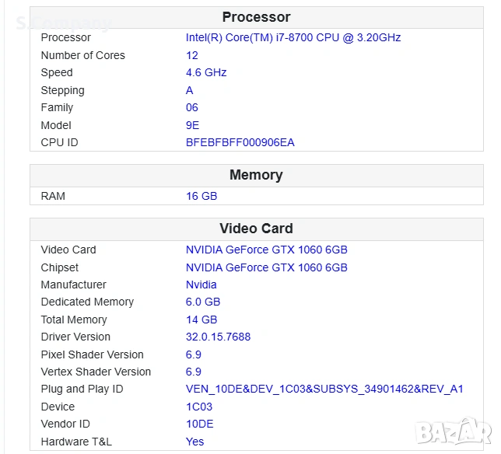This screenshot has height=454, width=501.
Task: Click the Intel Core i7-8700 processor value
Action: (x=293, y=37)
